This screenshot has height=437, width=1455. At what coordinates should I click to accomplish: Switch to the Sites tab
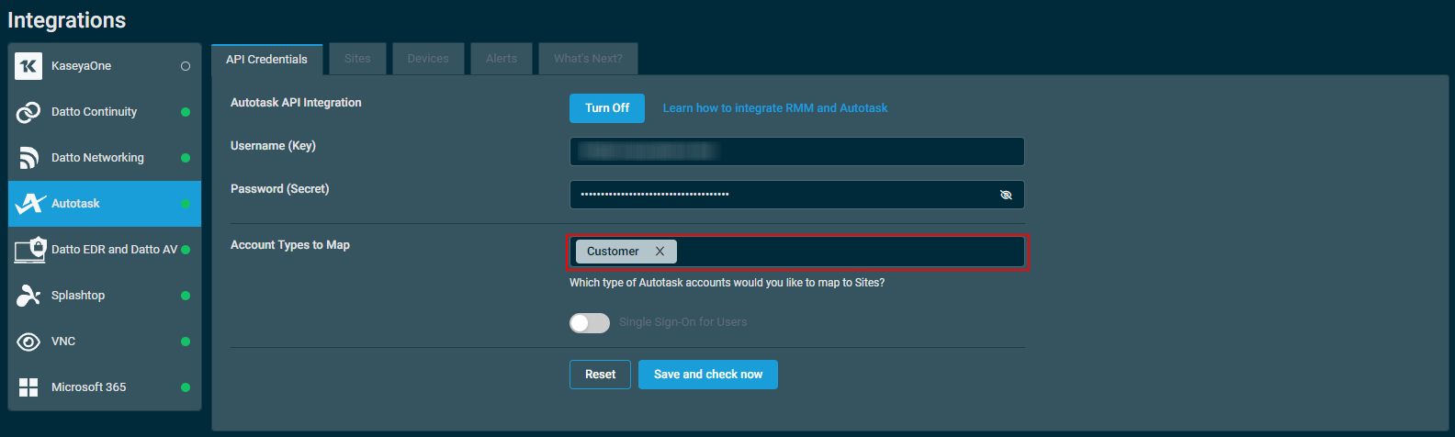point(357,59)
